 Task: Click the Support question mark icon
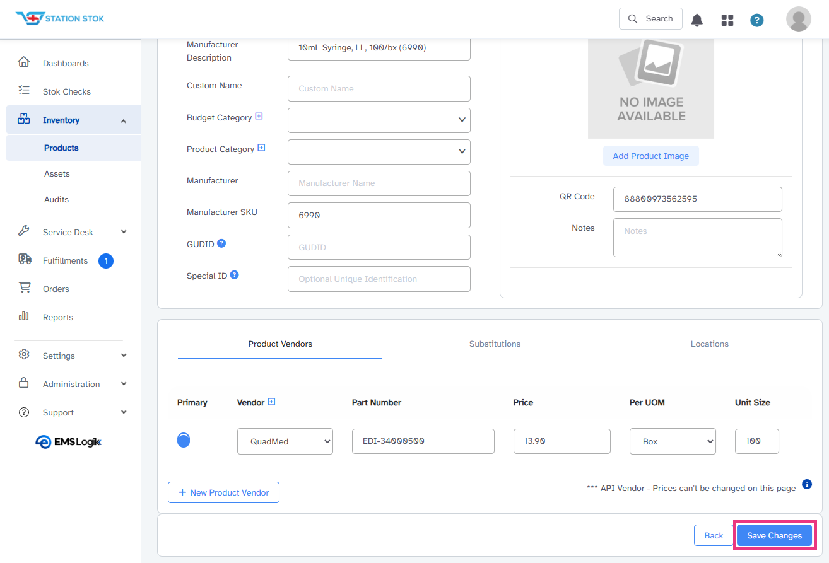(24, 412)
